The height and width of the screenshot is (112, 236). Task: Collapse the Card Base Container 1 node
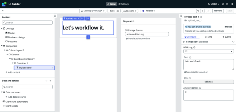[10, 59]
